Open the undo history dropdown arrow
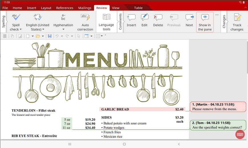 tap(62, 36)
